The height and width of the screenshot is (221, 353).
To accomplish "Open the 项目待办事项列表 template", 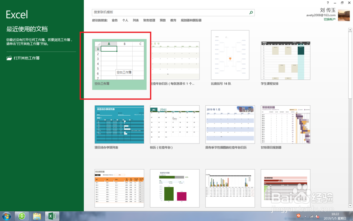I will click(x=119, y=124).
